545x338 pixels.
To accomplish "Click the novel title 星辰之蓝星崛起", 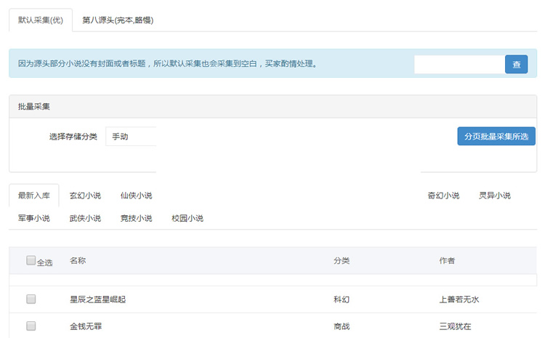I will click(x=97, y=299).
